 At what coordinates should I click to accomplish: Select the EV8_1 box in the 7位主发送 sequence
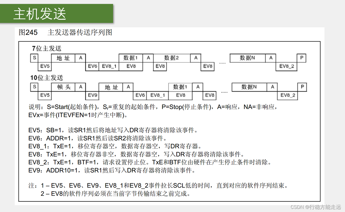109,67
